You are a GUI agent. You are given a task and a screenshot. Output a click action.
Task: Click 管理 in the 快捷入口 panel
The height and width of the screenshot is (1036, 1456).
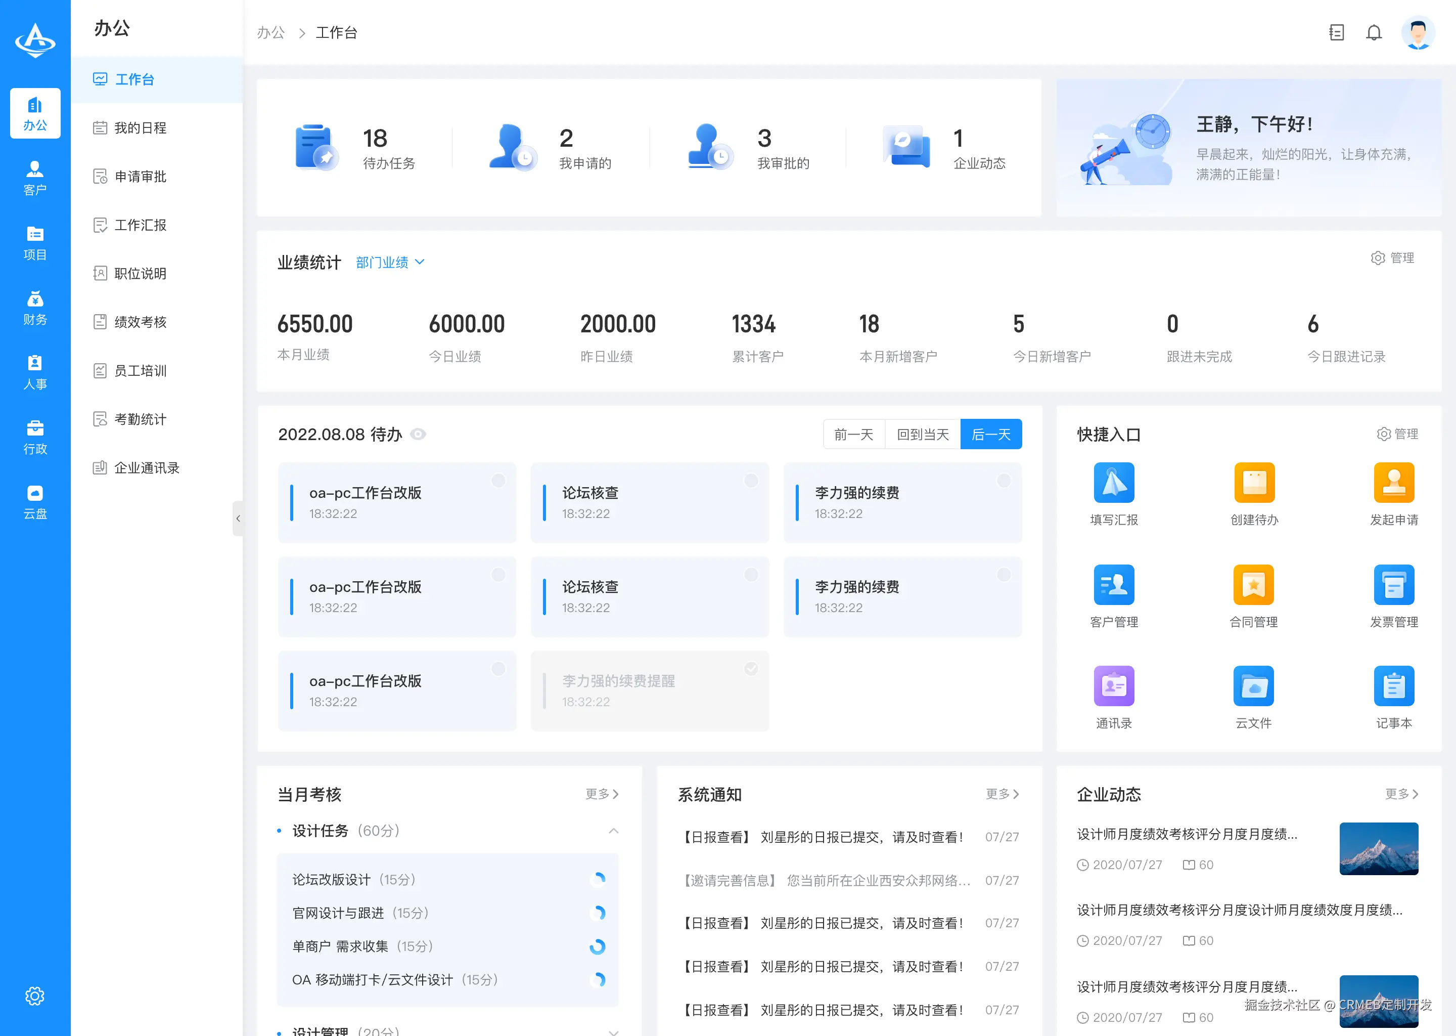tap(1397, 434)
